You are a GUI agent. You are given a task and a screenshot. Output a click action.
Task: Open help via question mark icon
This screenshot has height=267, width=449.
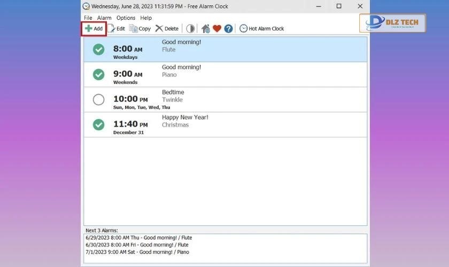tap(228, 28)
